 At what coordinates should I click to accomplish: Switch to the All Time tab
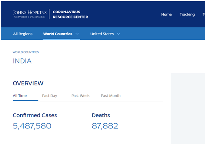[20, 96]
